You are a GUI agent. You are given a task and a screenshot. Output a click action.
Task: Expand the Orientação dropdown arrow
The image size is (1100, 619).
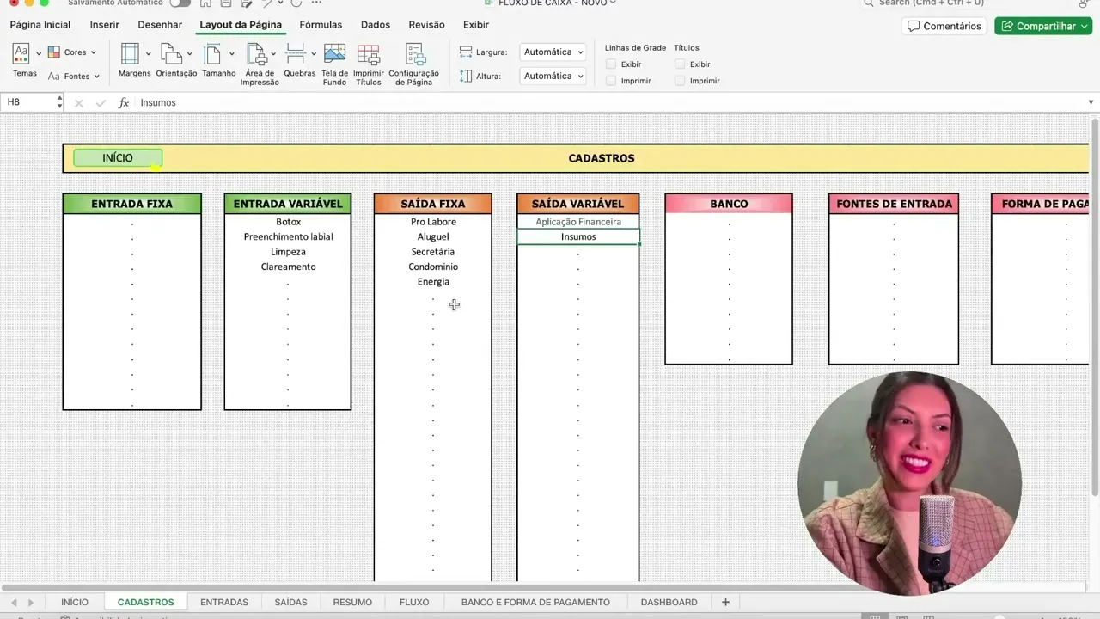click(190, 54)
